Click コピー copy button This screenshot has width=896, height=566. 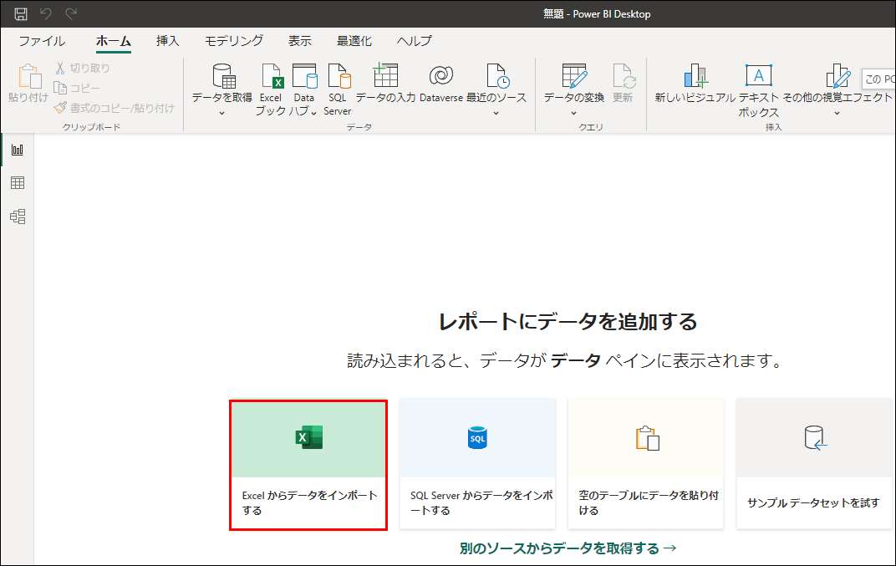coord(76,88)
